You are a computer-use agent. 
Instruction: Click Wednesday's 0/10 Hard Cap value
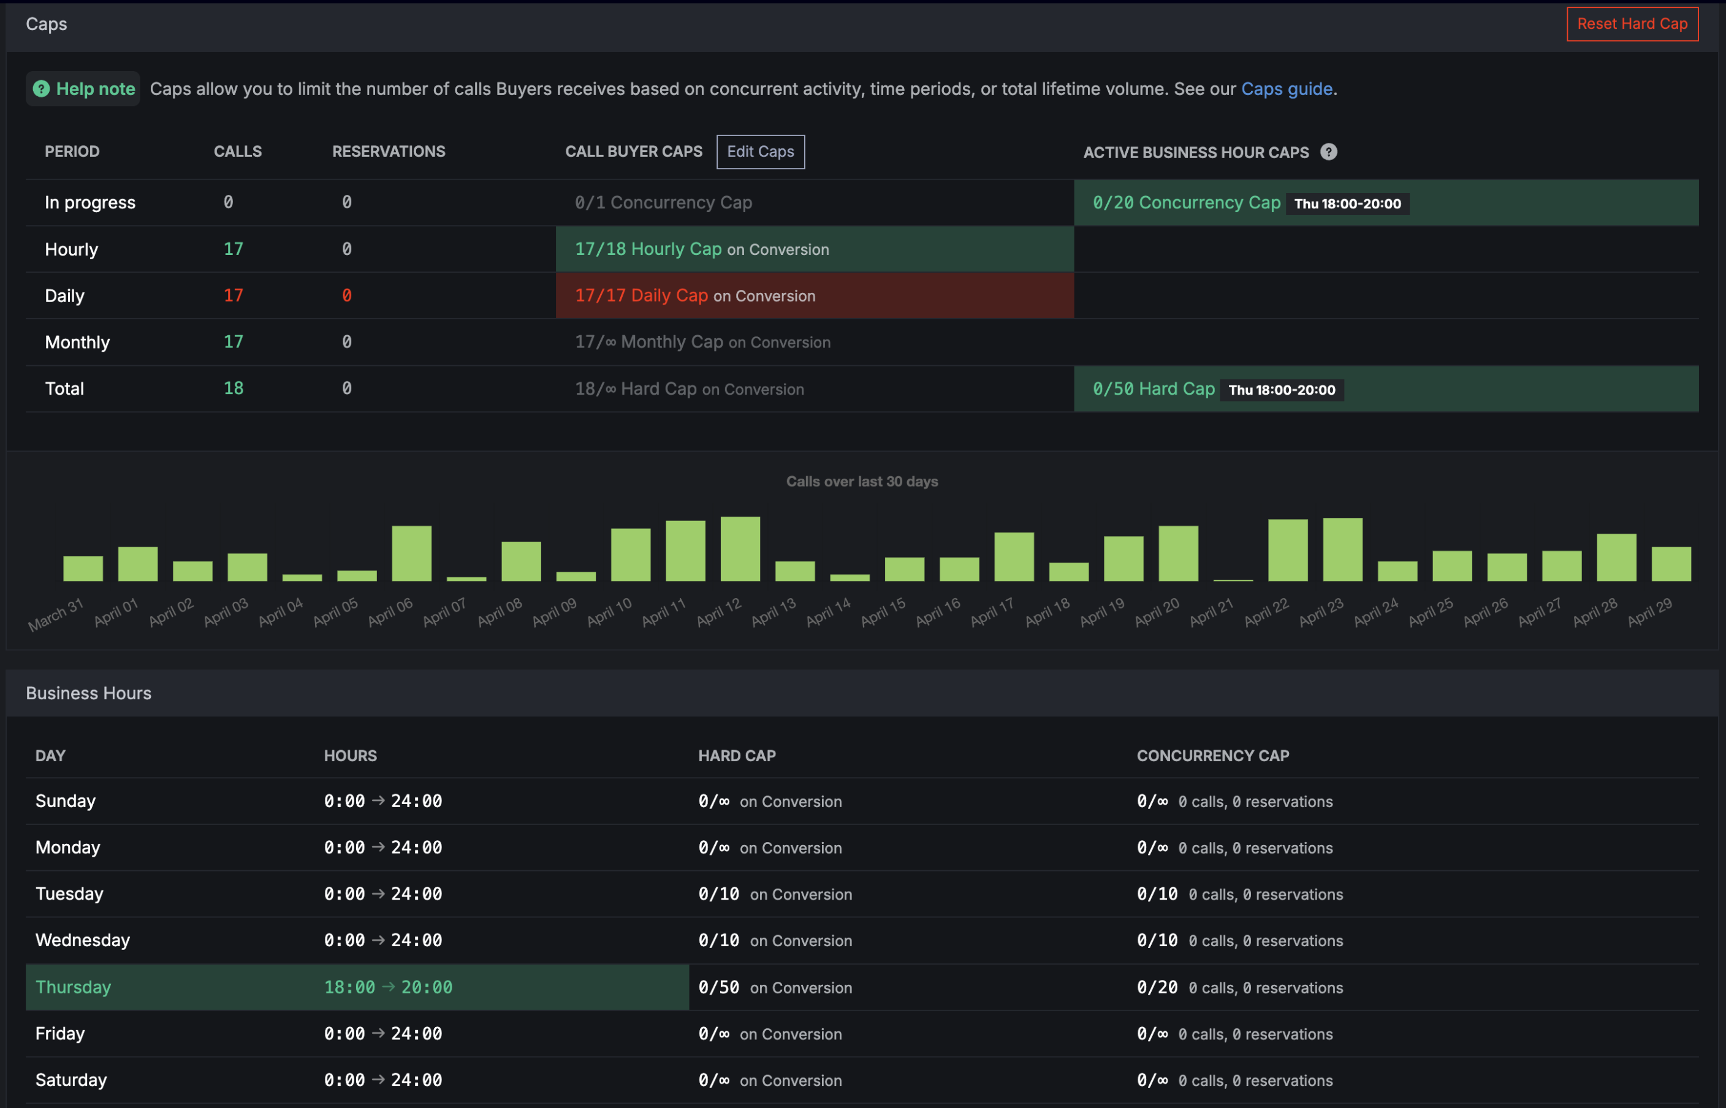point(718,940)
